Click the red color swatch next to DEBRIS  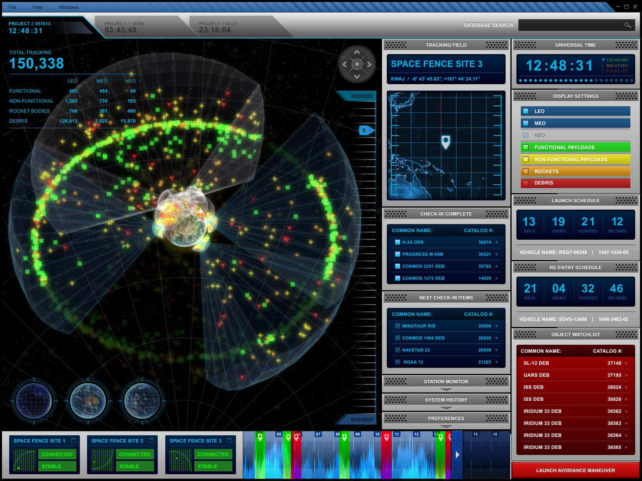click(526, 183)
